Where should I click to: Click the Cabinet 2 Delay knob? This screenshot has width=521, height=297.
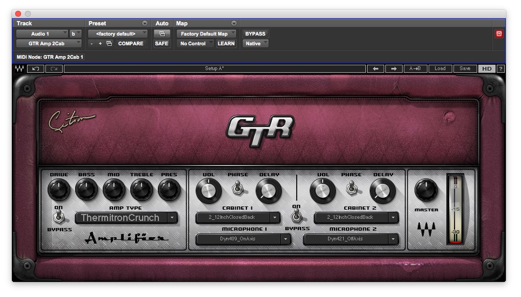[383, 191]
